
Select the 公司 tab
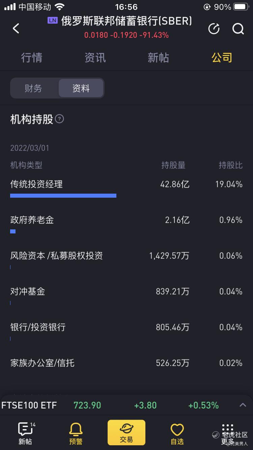click(222, 58)
